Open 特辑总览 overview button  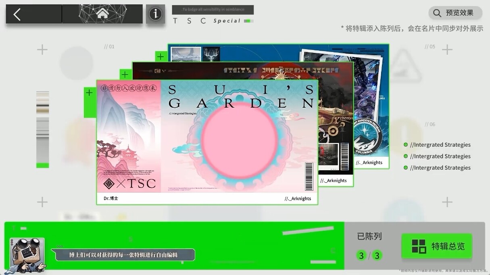tap(437, 246)
